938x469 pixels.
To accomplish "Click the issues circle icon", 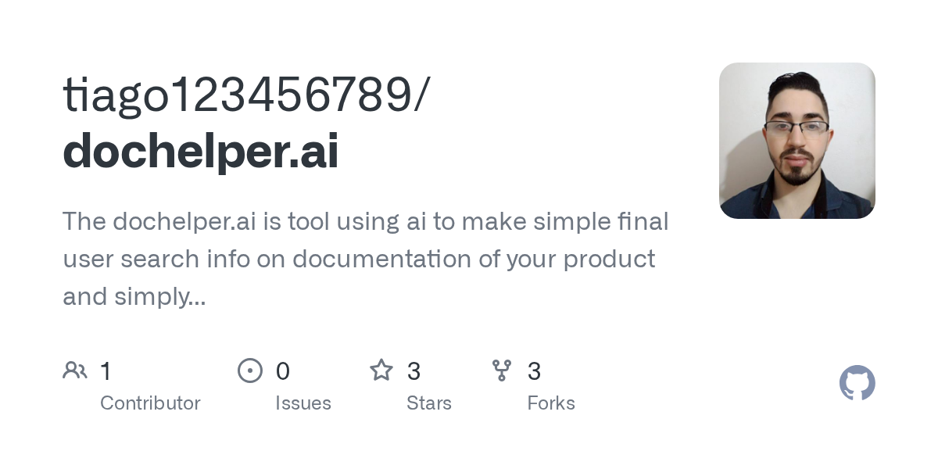I will click(250, 371).
